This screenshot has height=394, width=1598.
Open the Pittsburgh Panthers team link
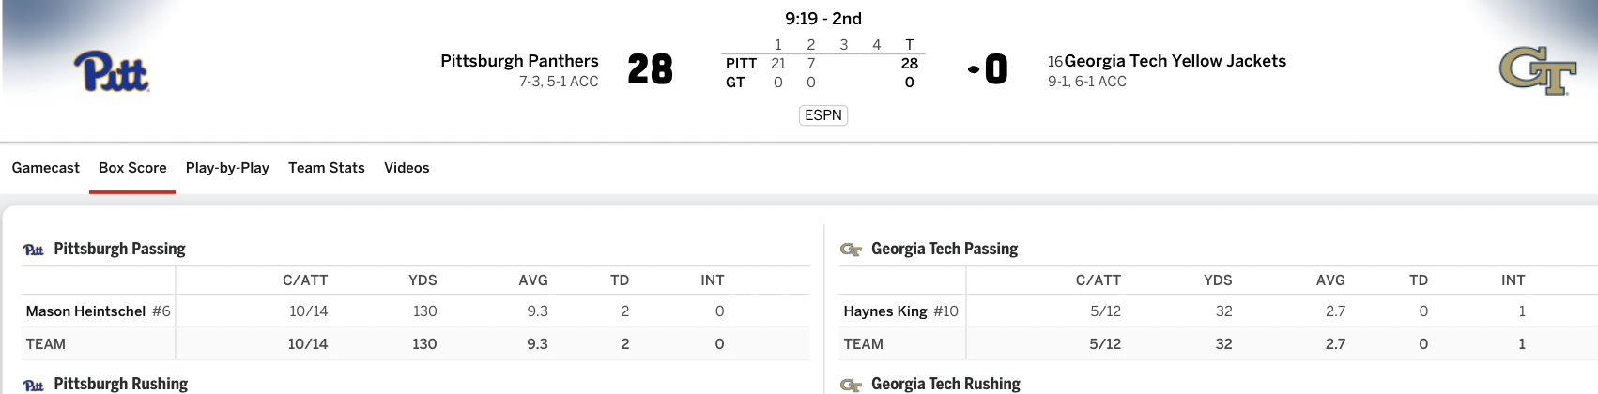pos(519,61)
